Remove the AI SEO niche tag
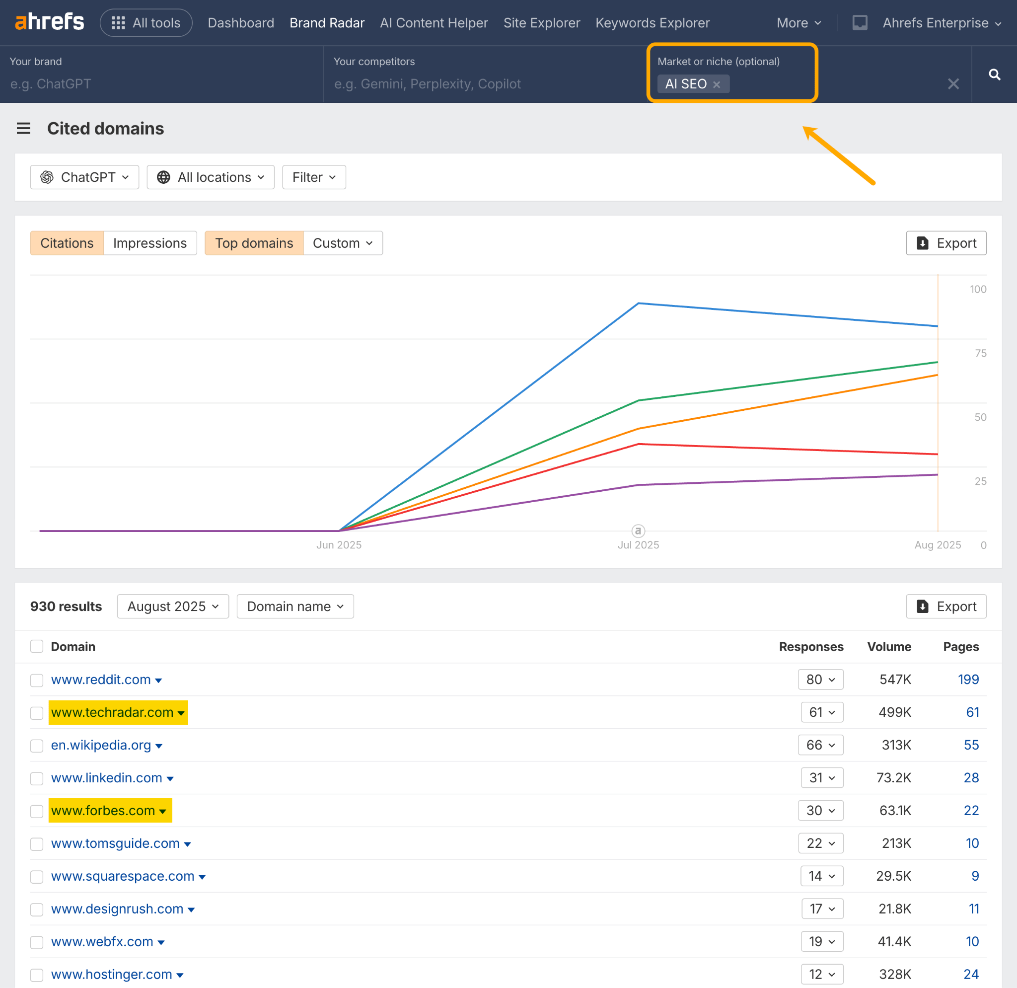 [x=717, y=83]
